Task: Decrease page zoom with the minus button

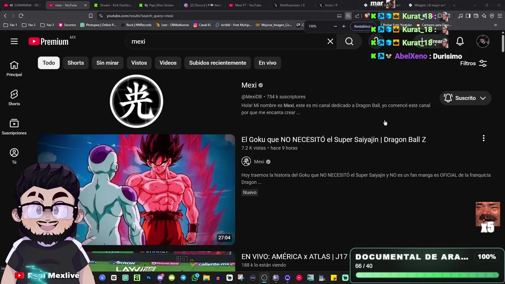Action: click(335, 26)
